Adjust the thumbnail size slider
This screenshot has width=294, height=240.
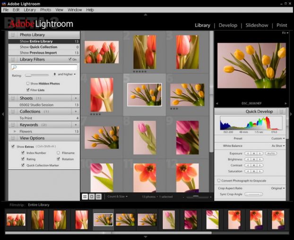pos(197,197)
